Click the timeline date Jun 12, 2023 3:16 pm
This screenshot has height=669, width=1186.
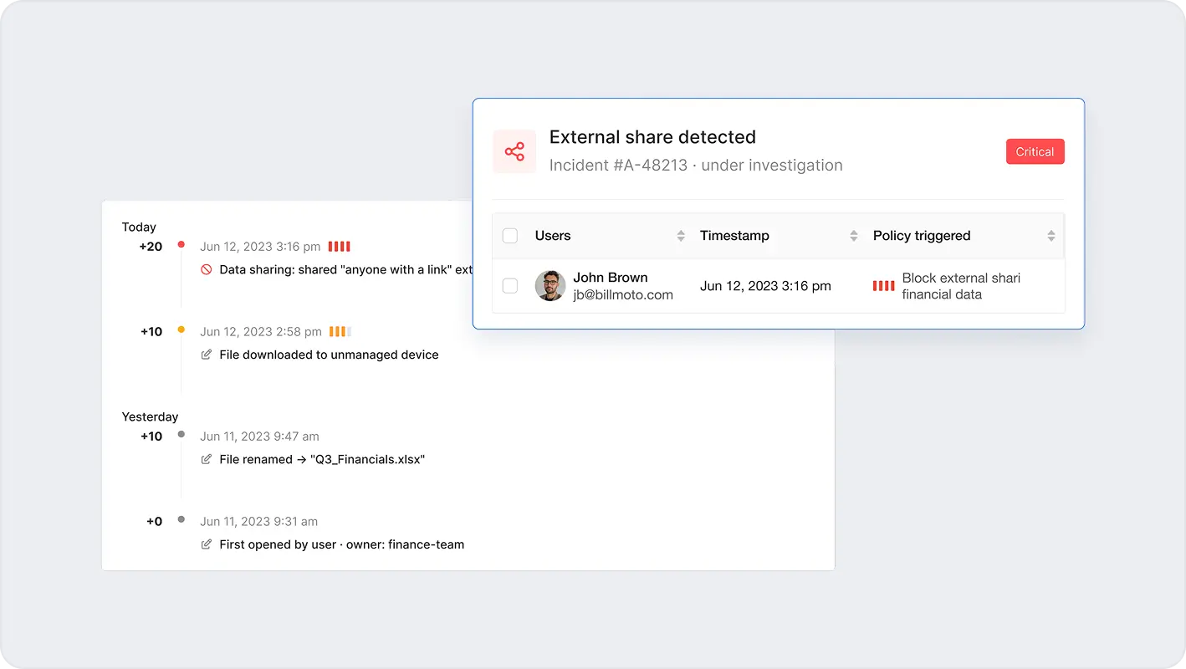[x=260, y=247]
